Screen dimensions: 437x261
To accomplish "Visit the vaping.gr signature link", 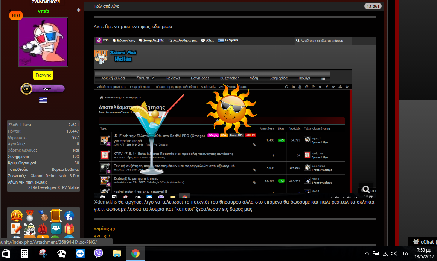I will pyautogui.click(x=105, y=228).
